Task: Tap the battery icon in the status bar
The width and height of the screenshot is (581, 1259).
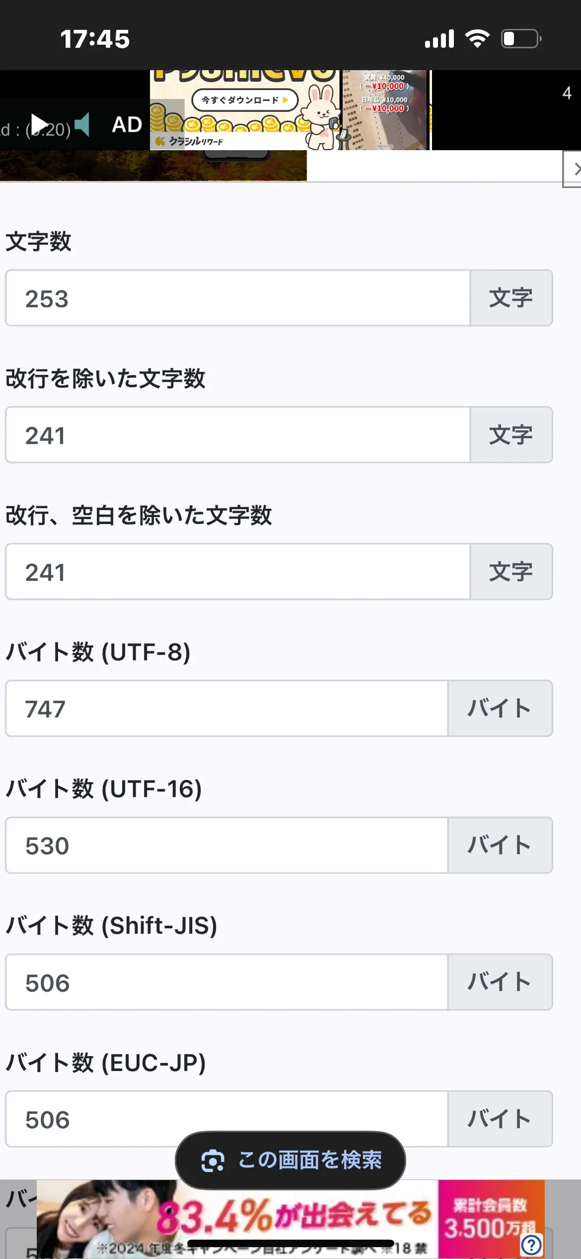Action: [521, 39]
